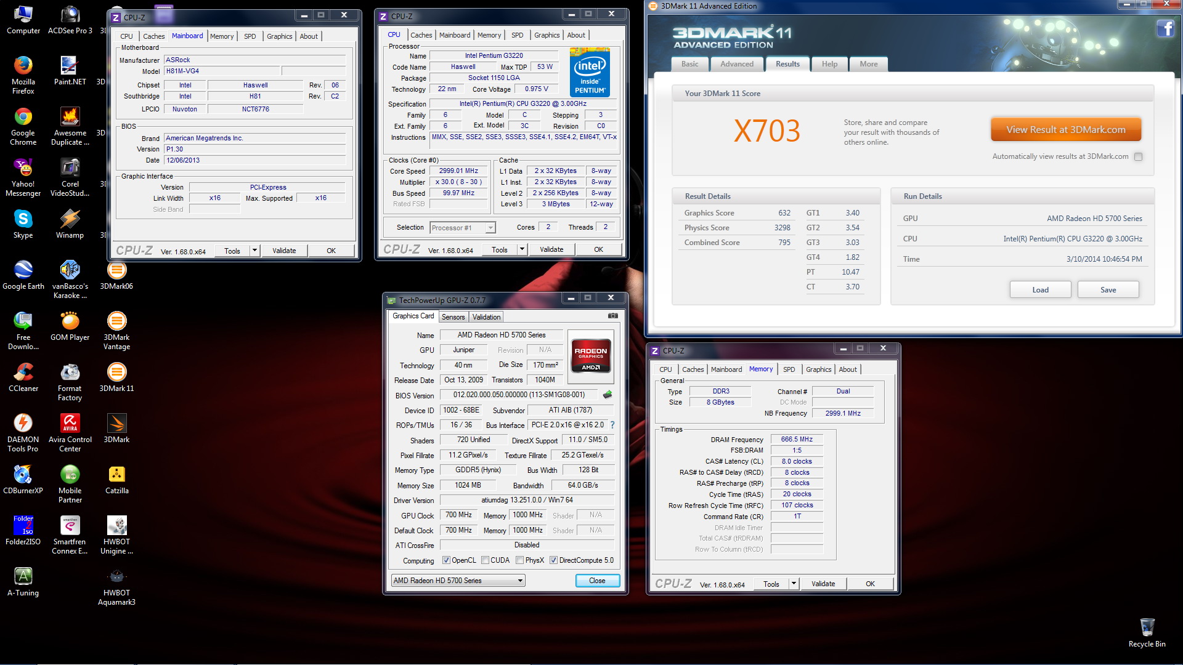1183x665 pixels.
Task: Click the Facebook icon in 3DMark 11
Action: (x=1165, y=28)
